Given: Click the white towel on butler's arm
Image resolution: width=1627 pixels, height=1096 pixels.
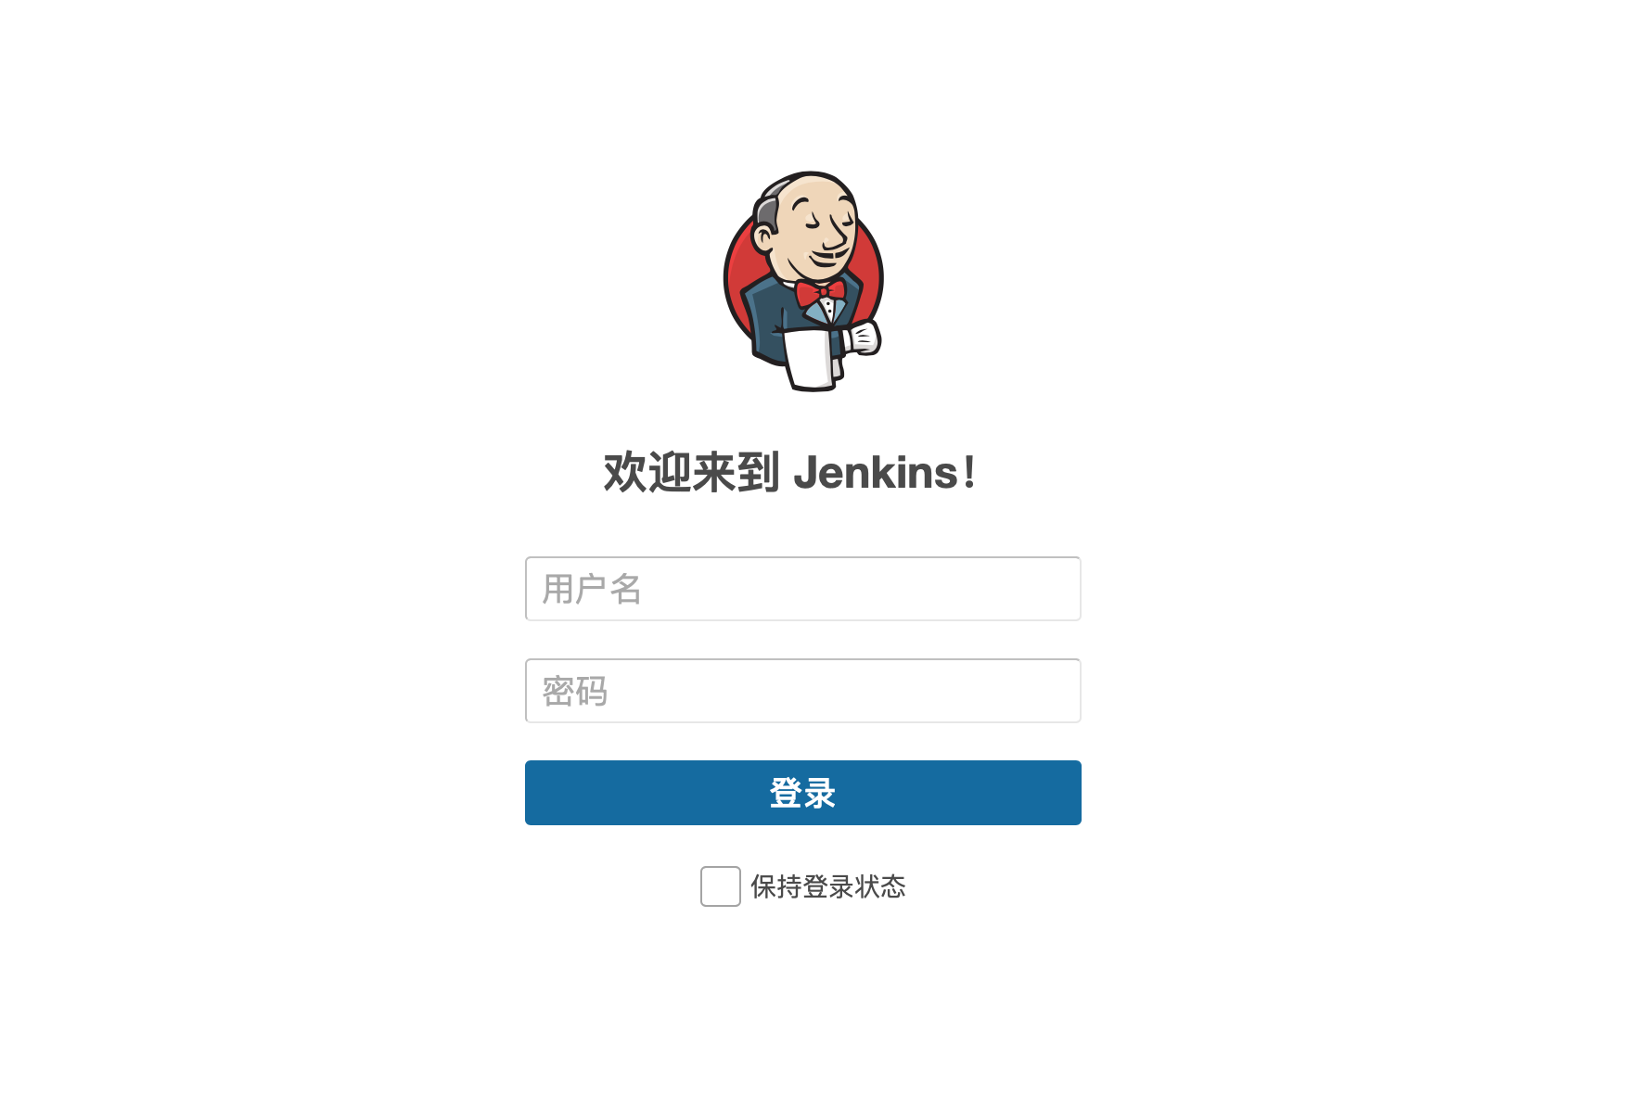Looking at the screenshot, I should point(811,358).
